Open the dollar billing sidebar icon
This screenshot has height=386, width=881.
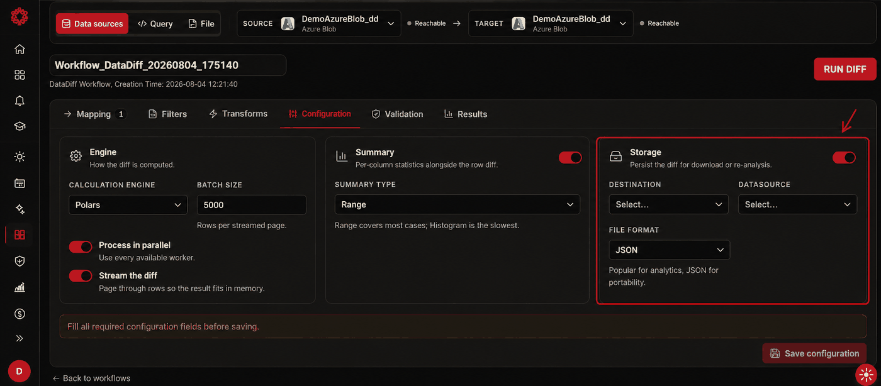pos(20,313)
